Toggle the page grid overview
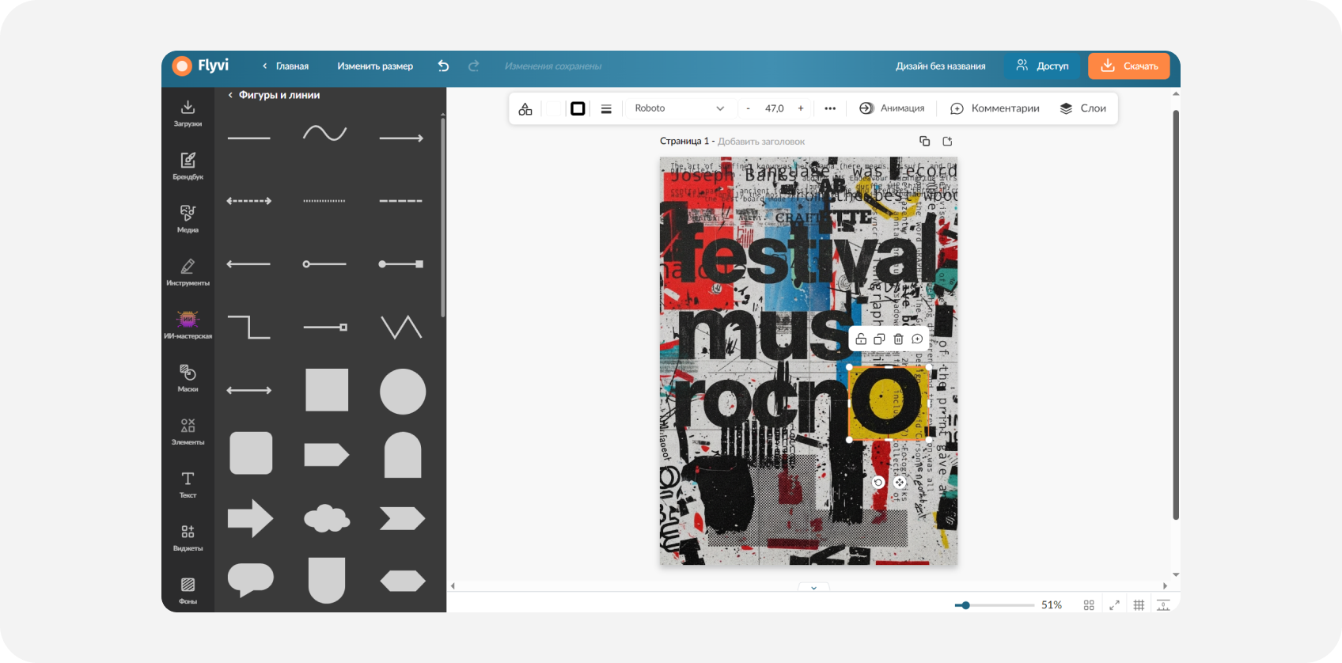The height and width of the screenshot is (663, 1342). (1089, 605)
